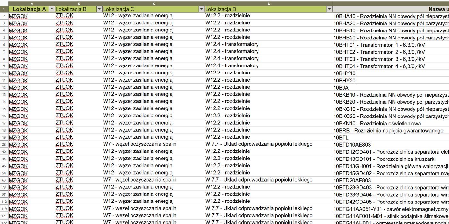The height and width of the screenshot is (224, 449).
Task: Select W 7.7 - Układ odprowadzania in 10ETD10AE803 row
Action: 268,144
